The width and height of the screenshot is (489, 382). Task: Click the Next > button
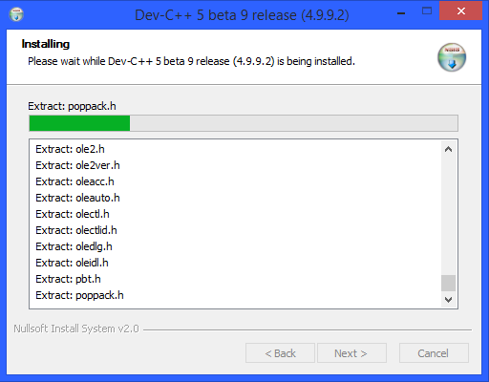(x=351, y=353)
